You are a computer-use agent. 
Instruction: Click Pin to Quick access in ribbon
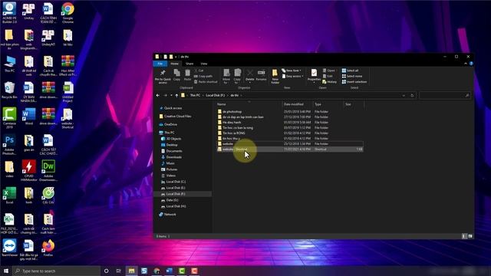click(163, 76)
